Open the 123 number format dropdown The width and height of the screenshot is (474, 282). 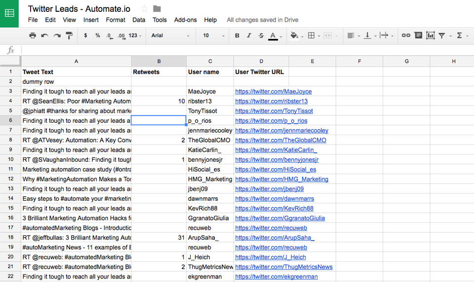click(135, 35)
